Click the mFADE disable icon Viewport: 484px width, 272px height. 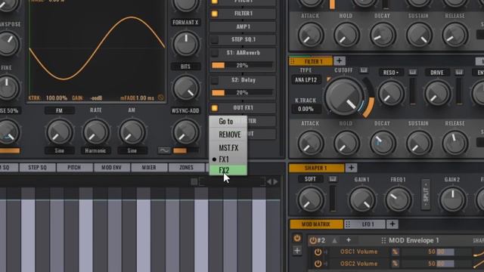161,97
